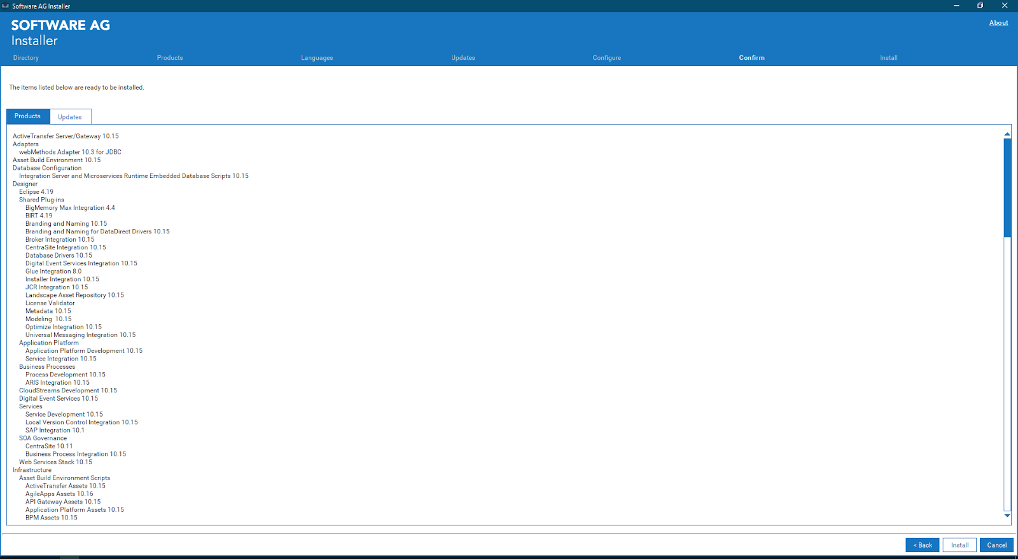Select Application Platform Development 10.15

[x=84, y=351]
